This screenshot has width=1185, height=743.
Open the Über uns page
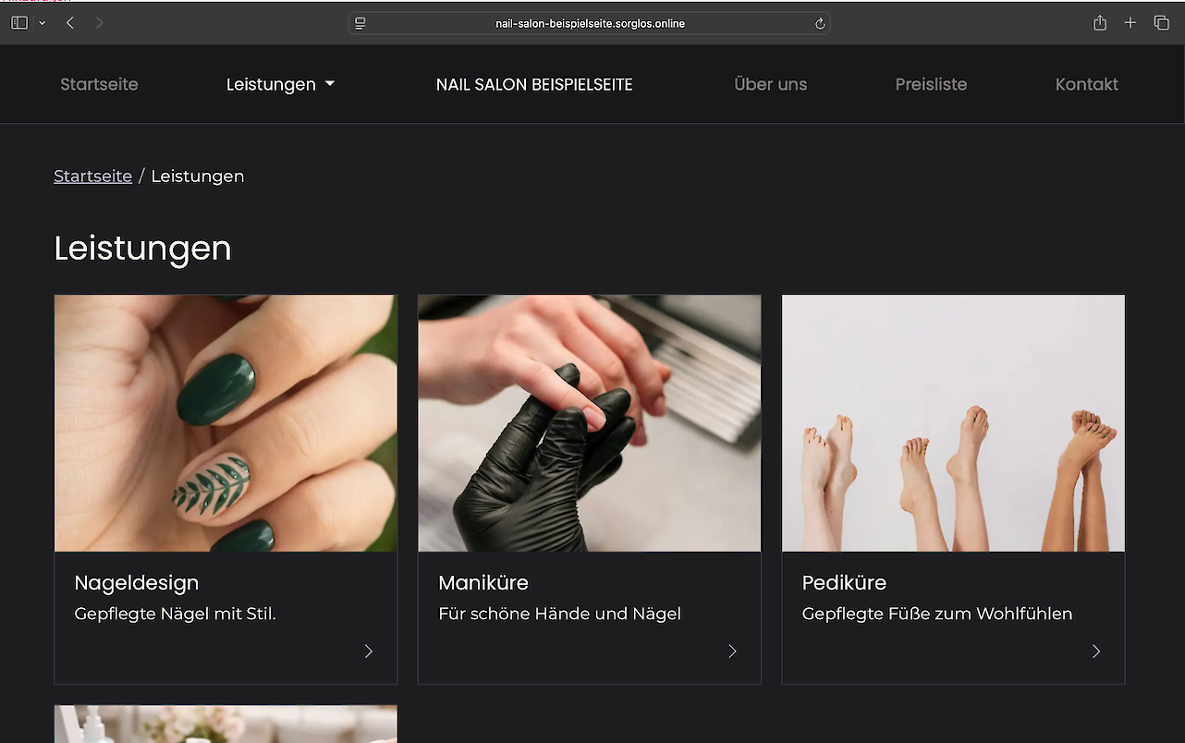(x=770, y=85)
